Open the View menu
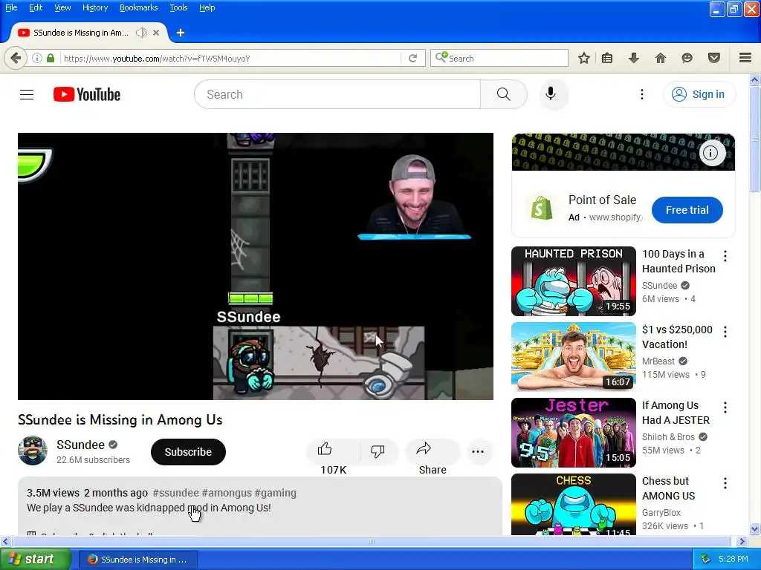Viewport: 761px width, 570px height. [62, 7]
